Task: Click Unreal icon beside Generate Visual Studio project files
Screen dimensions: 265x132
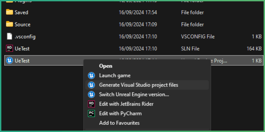Action: 91,85
